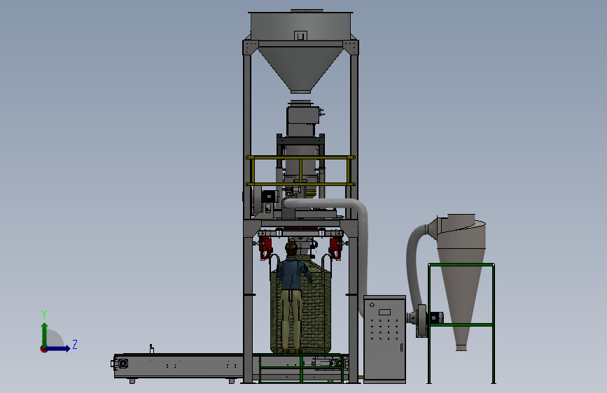
Task: Select the operator's yellow hard hat
Action: 291,245
